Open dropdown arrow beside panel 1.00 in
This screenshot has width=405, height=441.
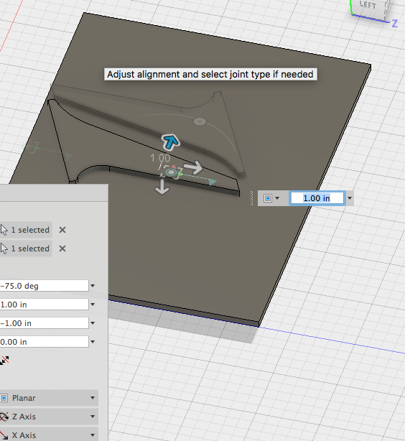[93, 305]
